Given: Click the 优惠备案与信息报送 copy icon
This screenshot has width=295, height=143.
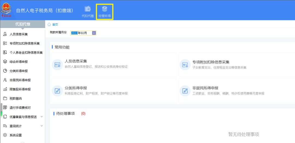Looking at the screenshot, I should [5, 117].
